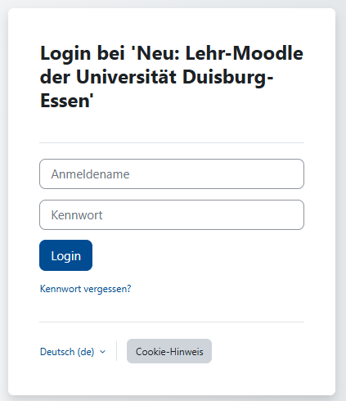This screenshot has height=401, width=346.
Task: Click the grey Cookie-Hinweis button
Action: point(169,351)
